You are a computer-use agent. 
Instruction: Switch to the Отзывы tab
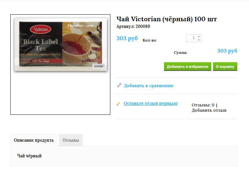coord(71,140)
